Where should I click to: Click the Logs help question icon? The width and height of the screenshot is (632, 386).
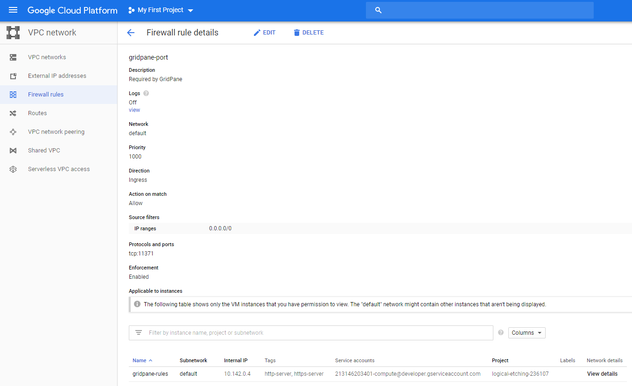tap(146, 93)
